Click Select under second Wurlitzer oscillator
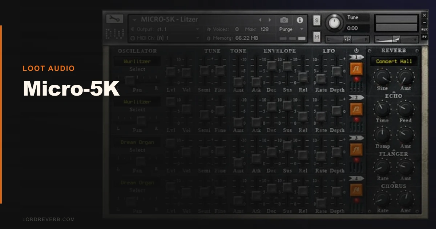This screenshot has width=436, height=229. click(137, 109)
